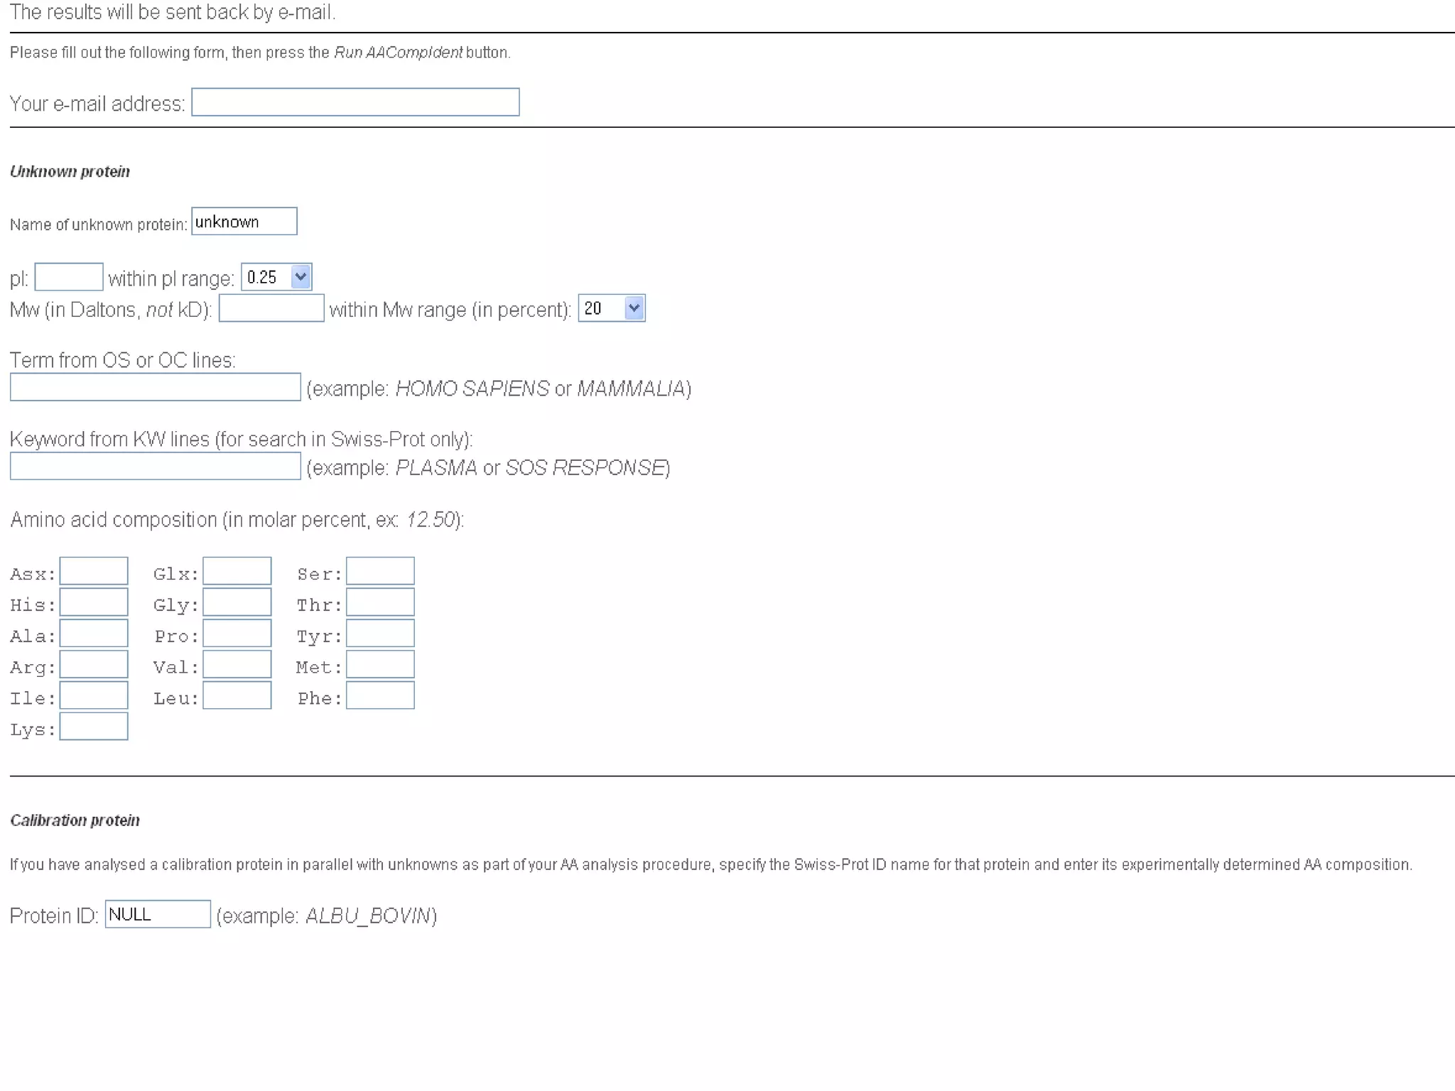Focus the Arg composition field
Image resolution: width=1455 pixels, height=1091 pixels.
pos(94,665)
